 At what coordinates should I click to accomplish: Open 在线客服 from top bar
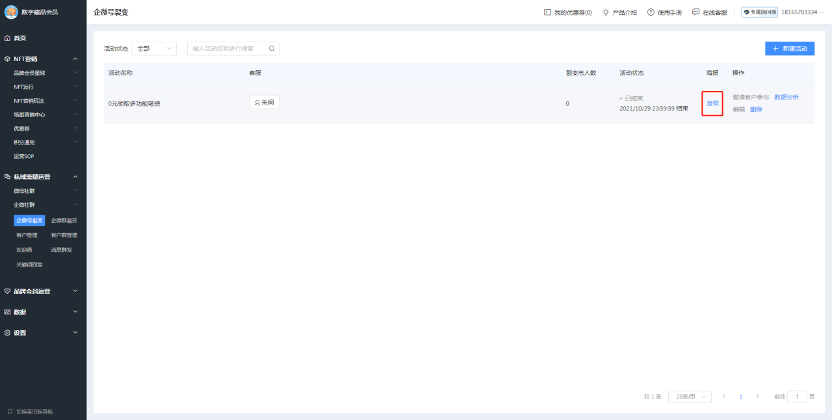pos(713,11)
